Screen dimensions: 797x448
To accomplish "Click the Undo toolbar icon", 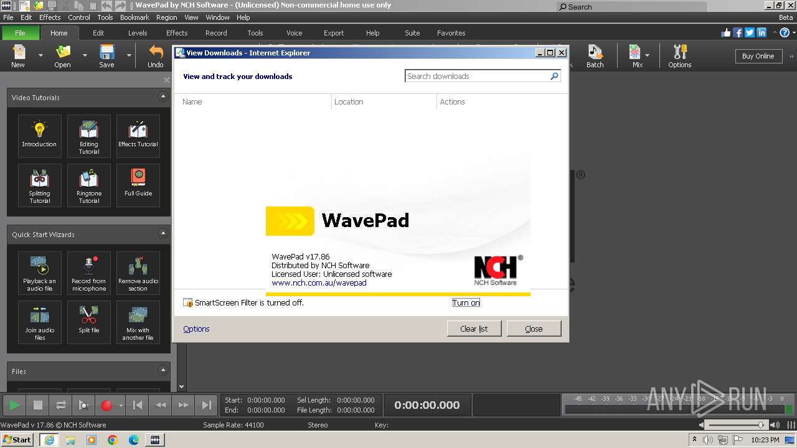I will point(156,55).
